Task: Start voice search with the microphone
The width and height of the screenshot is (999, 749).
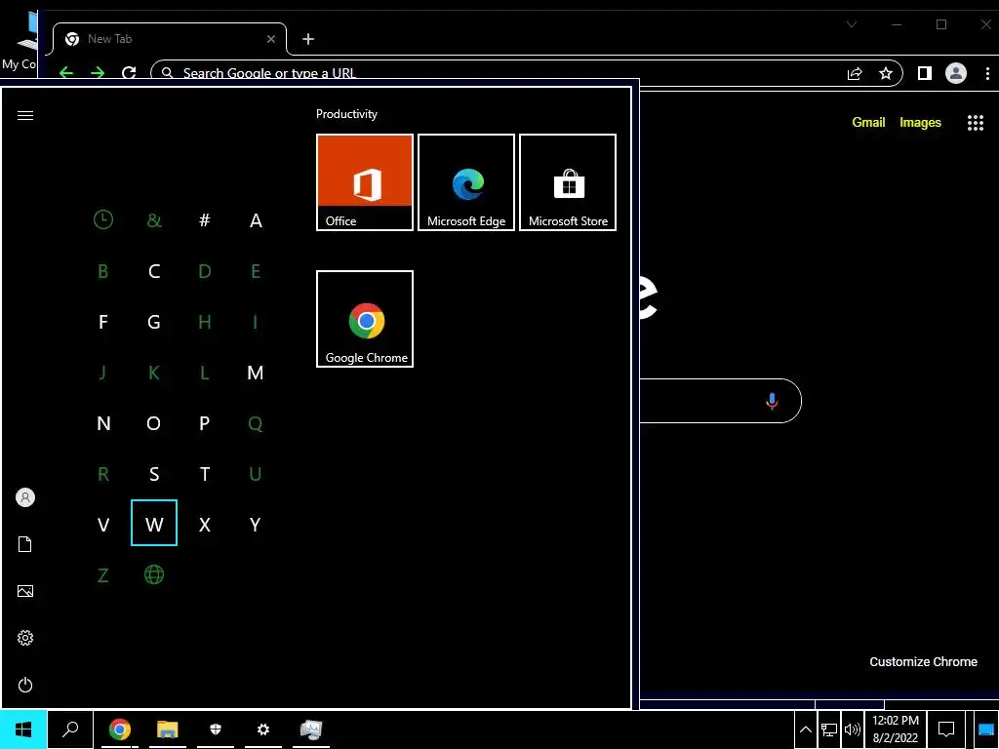Action: pos(772,401)
